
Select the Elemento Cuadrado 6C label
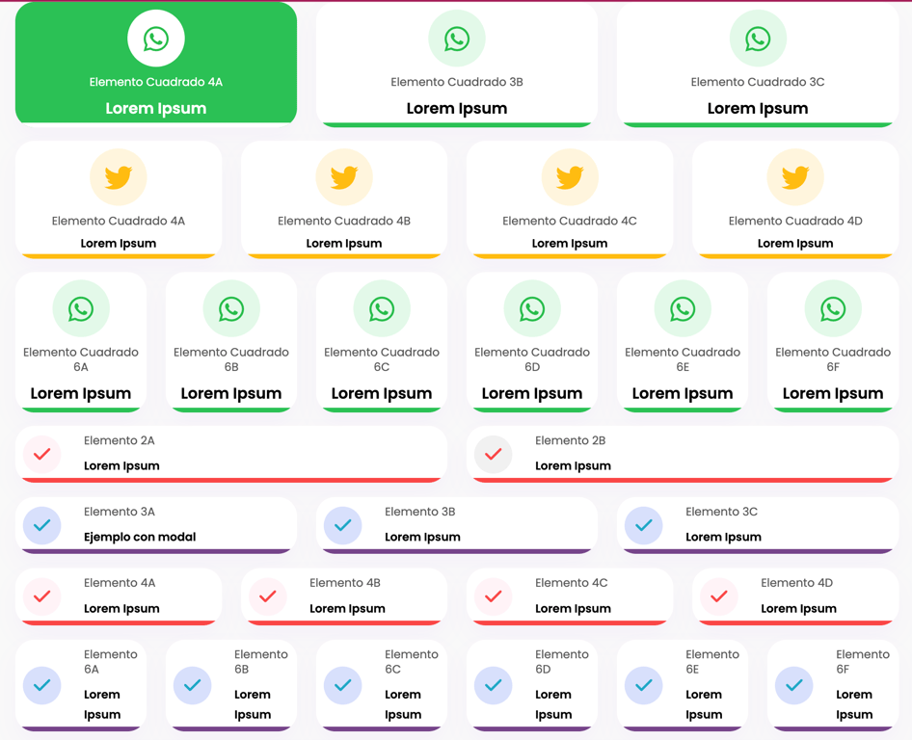coord(382,359)
